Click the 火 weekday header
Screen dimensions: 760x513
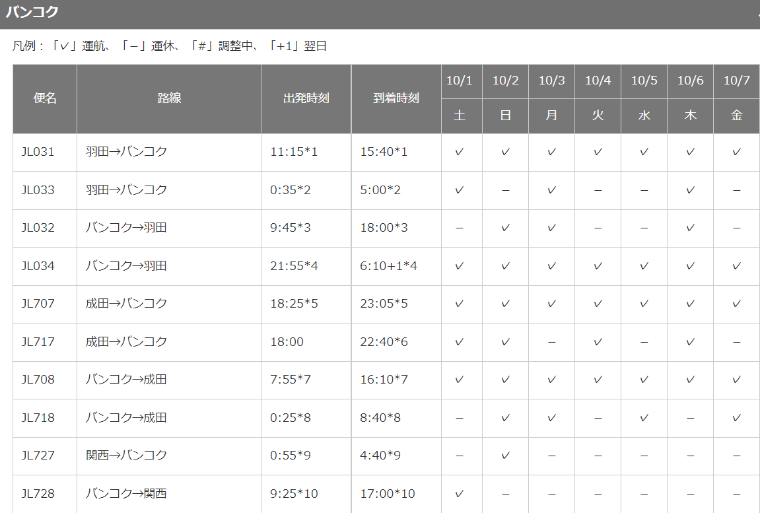[x=598, y=116]
